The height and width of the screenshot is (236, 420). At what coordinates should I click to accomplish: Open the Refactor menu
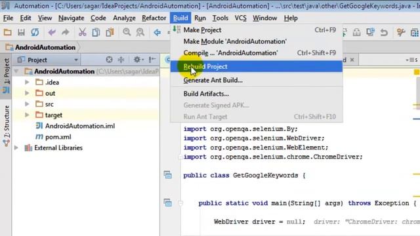coord(154,18)
